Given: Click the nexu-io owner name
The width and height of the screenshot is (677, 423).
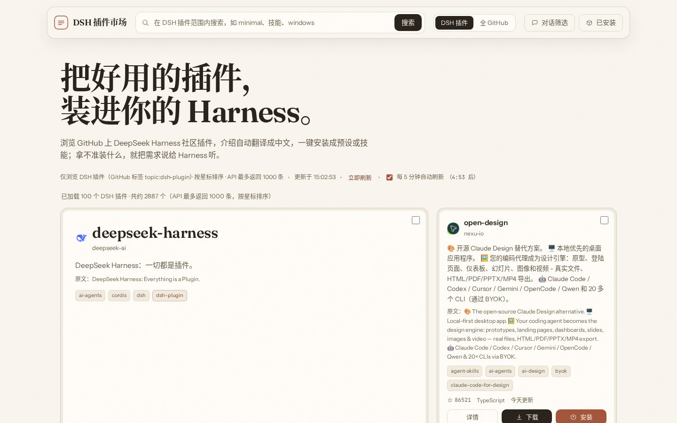Looking at the screenshot, I should (x=474, y=234).
